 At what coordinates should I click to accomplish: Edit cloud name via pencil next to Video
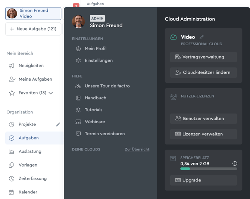201,37
